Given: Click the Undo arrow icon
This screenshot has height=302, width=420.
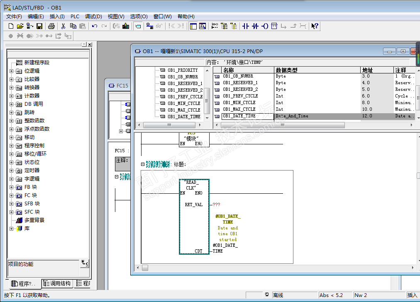Looking at the screenshot, I should [95, 26].
